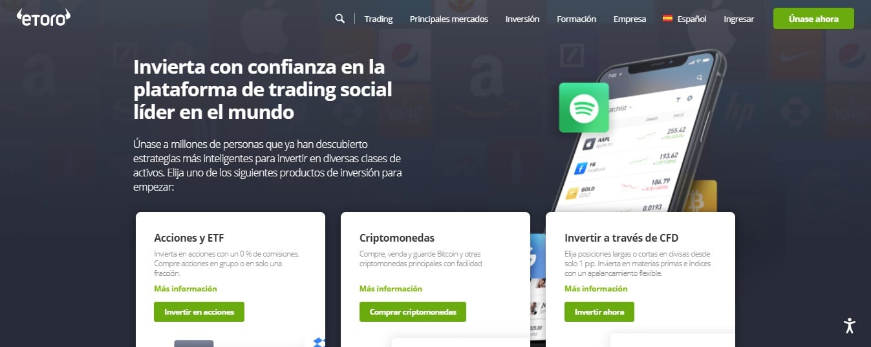
Task: Expand the Formación dropdown menu
Action: [576, 19]
